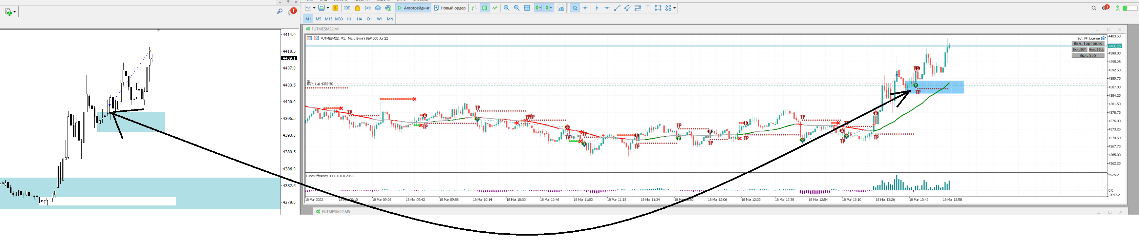Switch to the M5 timeframe
The height and width of the screenshot is (250, 1139).
[318, 19]
